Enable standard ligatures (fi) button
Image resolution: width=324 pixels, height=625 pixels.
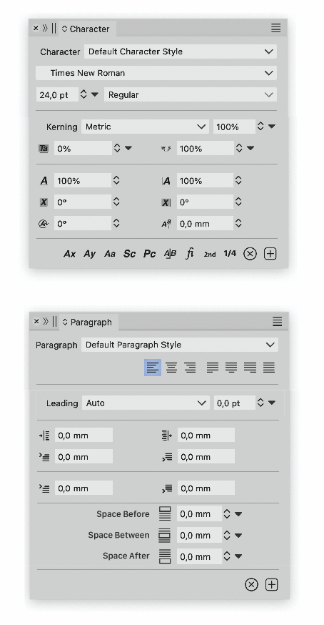[x=190, y=254]
